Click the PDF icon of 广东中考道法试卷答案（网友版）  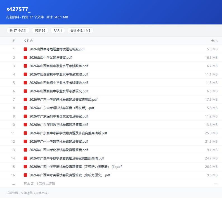click(x=25, y=108)
